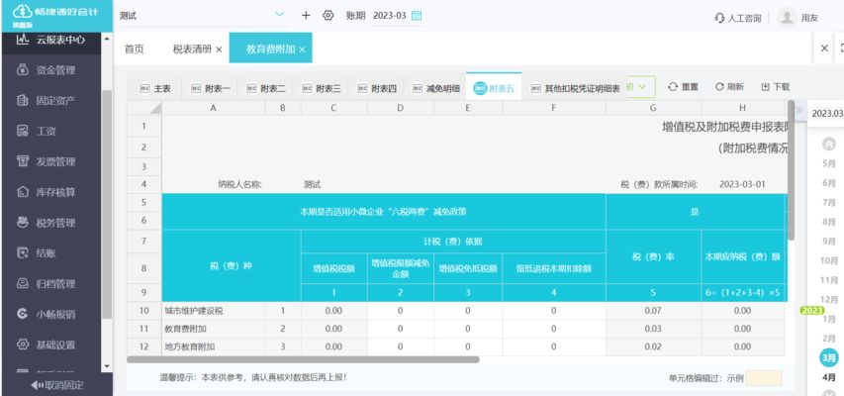Click the 人工咨询 headset support link
Viewport: 844px width, 396px height.
pos(737,18)
